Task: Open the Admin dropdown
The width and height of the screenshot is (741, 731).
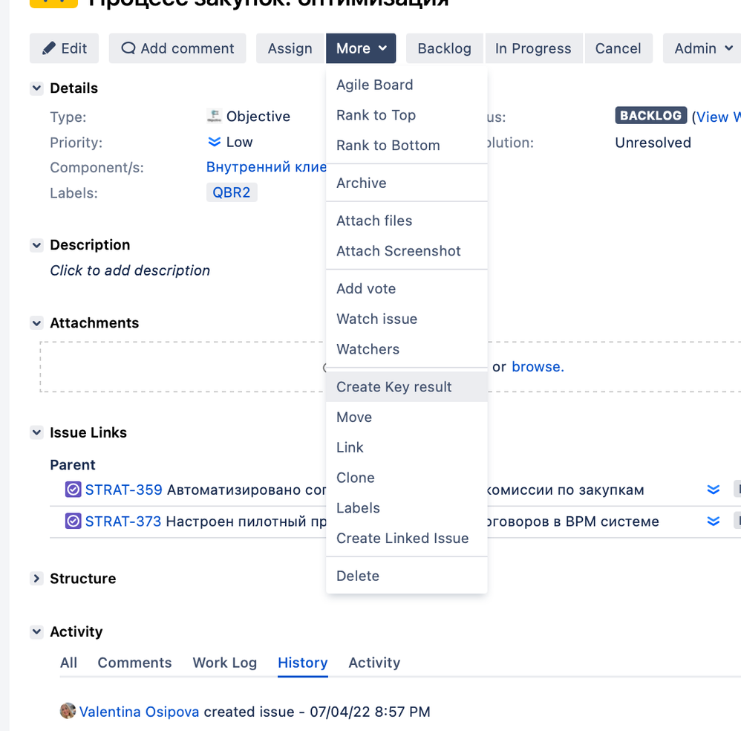Action: tap(701, 48)
